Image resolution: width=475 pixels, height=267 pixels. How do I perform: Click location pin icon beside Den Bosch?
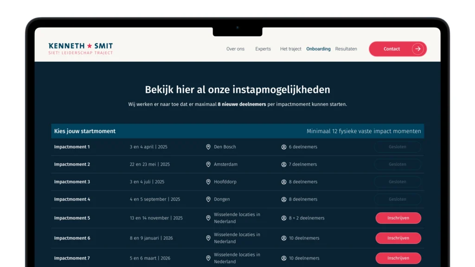pyautogui.click(x=208, y=147)
